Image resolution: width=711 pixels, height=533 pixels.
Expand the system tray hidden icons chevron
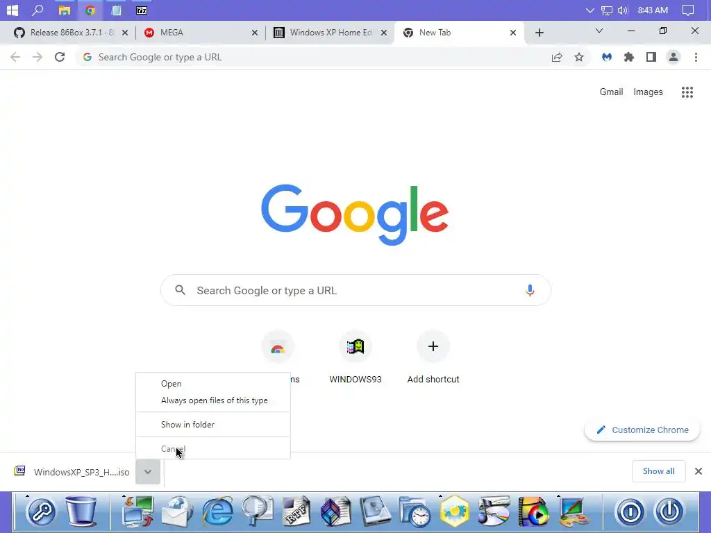coord(589,10)
